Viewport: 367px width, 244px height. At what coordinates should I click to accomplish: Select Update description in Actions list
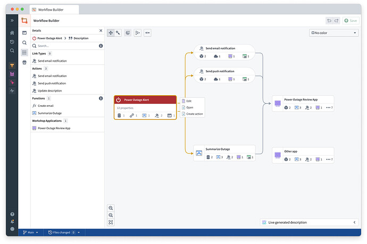click(x=49, y=91)
